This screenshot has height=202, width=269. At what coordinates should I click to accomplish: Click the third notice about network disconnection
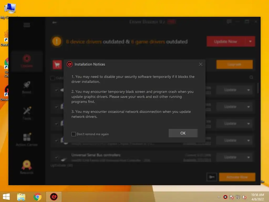click(131, 114)
